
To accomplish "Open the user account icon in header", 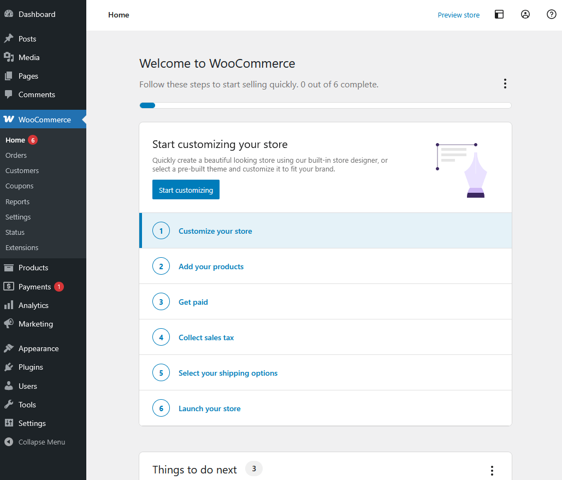I will coord(525,14).
